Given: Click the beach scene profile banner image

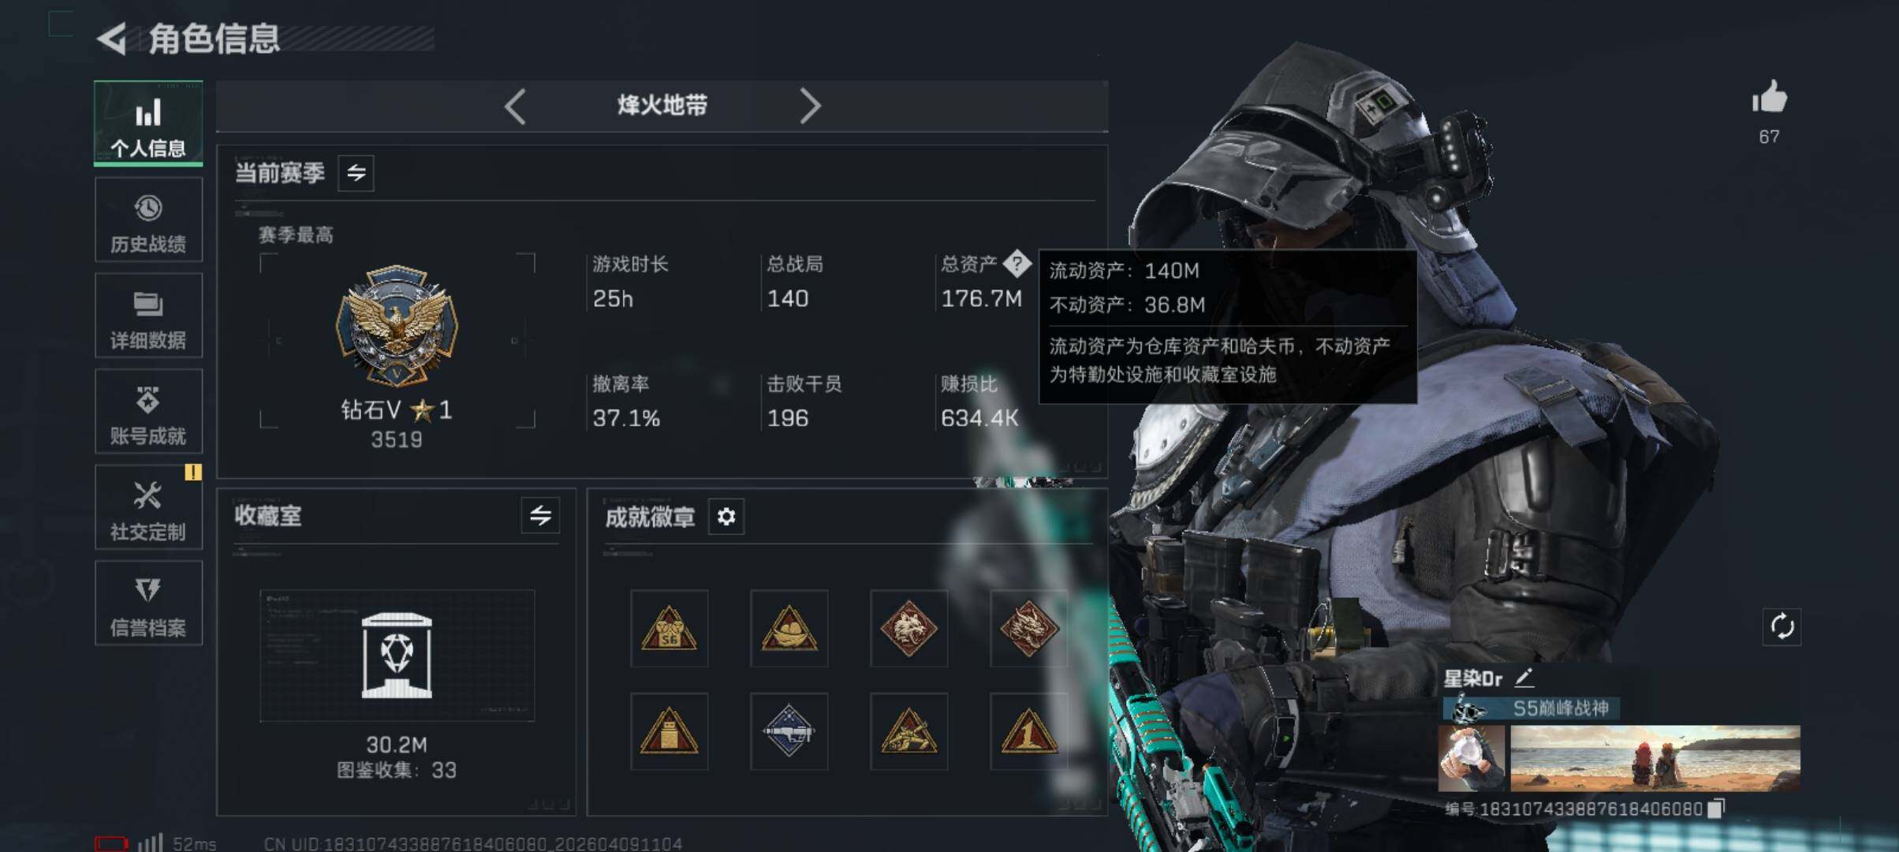Looking at the screenshot, I should (x=1655, y=758).
